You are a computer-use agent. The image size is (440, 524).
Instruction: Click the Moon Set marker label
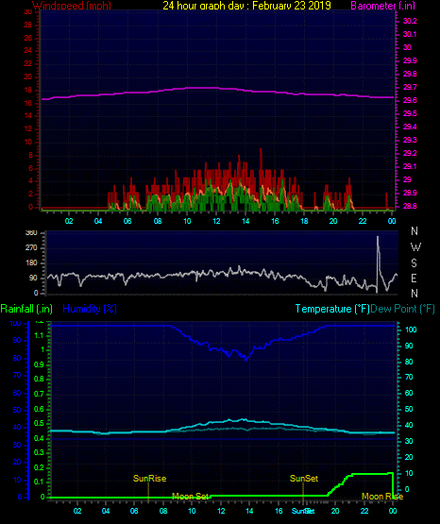tap(190, 497)
